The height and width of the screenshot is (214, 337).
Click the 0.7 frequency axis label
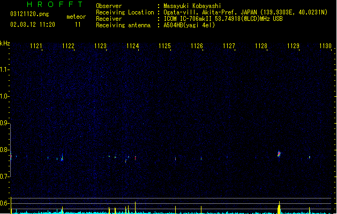click(4, 177)
